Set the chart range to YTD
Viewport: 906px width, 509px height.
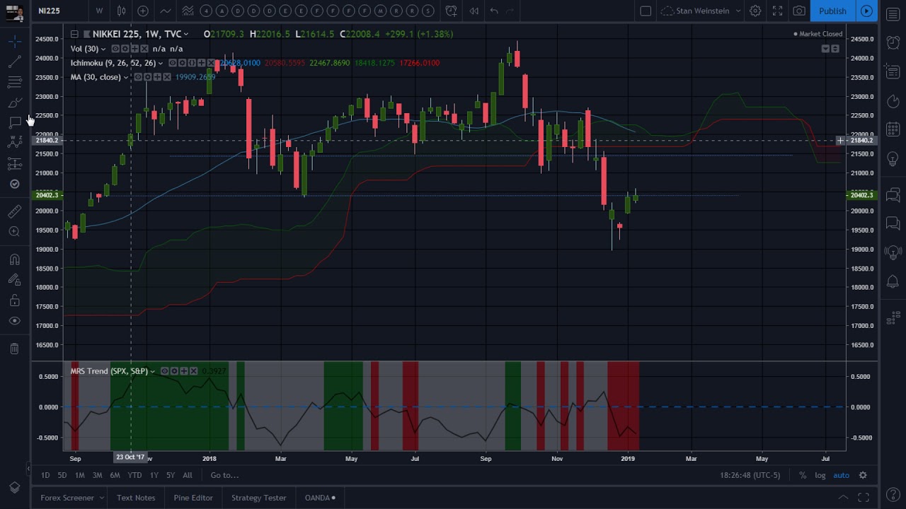pyautogui.click(x=134, y=475)
